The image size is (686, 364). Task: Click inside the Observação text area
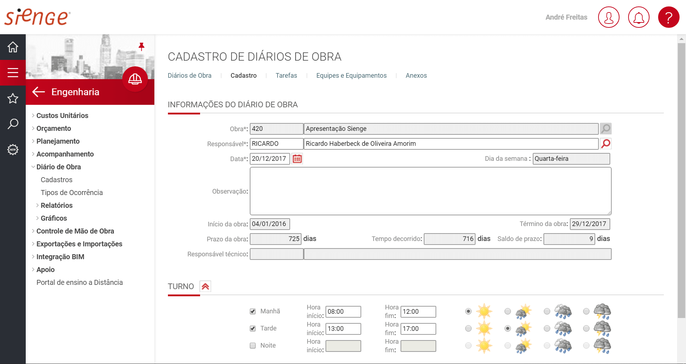point(430,191)
